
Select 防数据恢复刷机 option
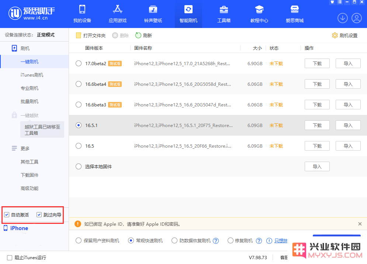point(174,241)
